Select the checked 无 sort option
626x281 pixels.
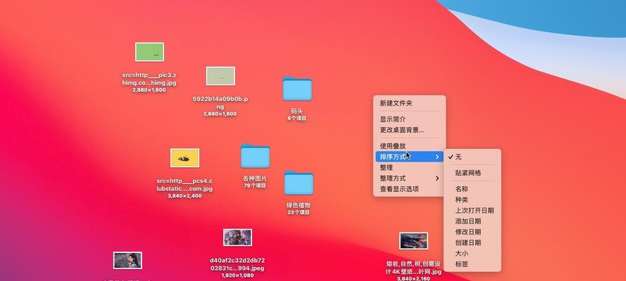click(472, 157)
